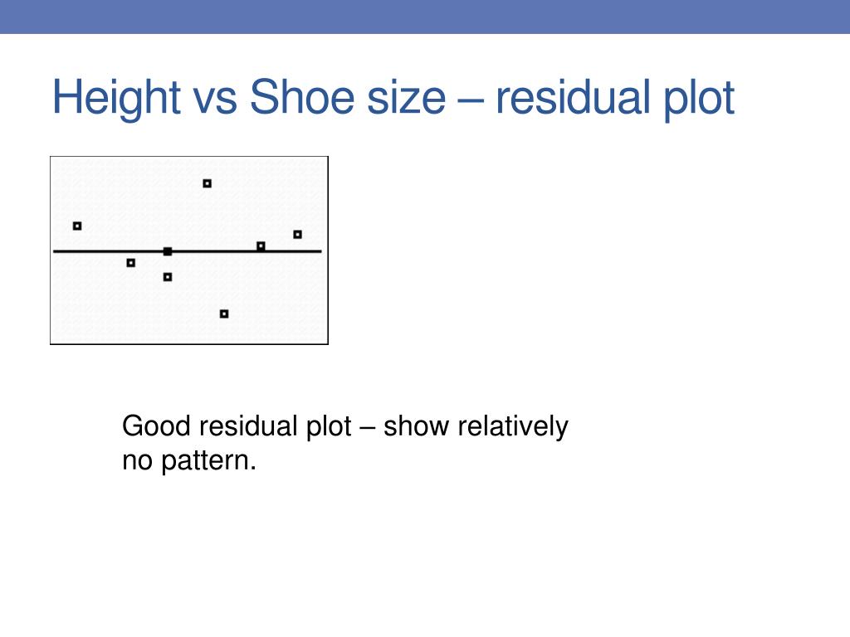Select the word "Height" in the slide title
This screenshot has height=637, width=850.
(116, 98)
